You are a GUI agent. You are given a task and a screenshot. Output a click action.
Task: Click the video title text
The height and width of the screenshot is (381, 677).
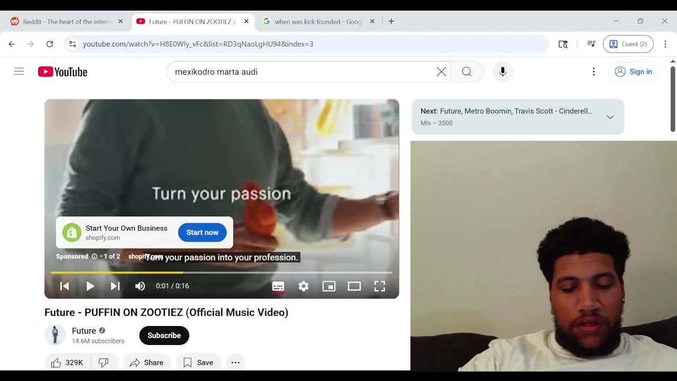point(166,313)
